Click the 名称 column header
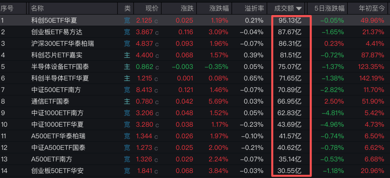The height and width of the screenshot is (178, 390). click(x=37, y=9)
